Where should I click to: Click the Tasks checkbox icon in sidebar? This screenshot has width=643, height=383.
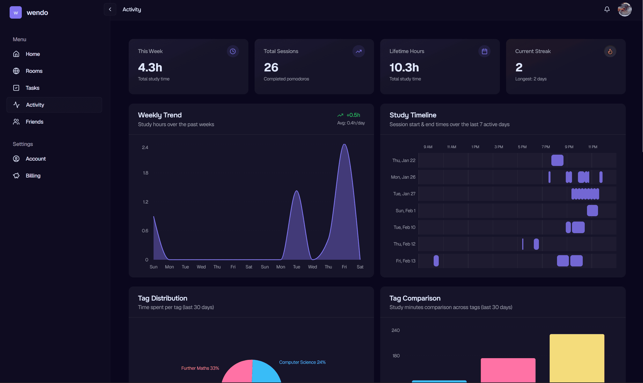pyautogui.click(x=16, y=88)
